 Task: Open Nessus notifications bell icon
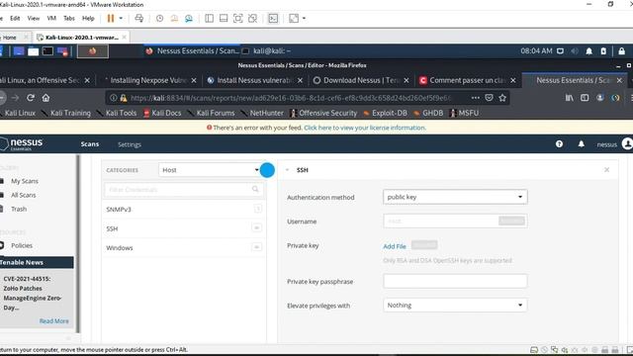click(581, 144)
